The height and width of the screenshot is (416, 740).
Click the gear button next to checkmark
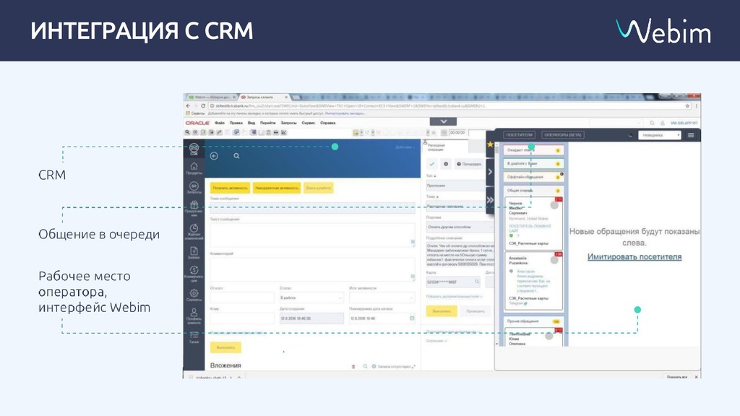446,164
